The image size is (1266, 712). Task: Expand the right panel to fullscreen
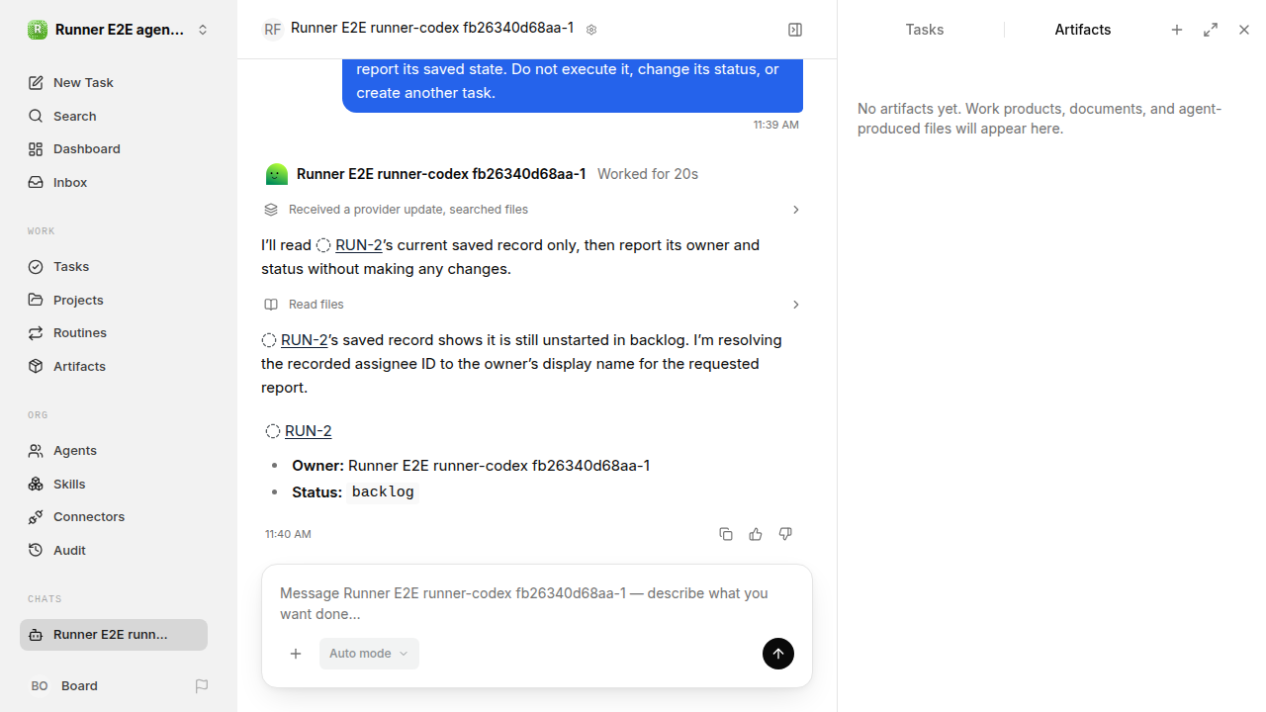tap(1211, 30)
